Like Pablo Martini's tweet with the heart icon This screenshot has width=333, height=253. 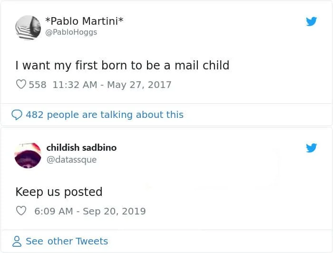point(21,85)
